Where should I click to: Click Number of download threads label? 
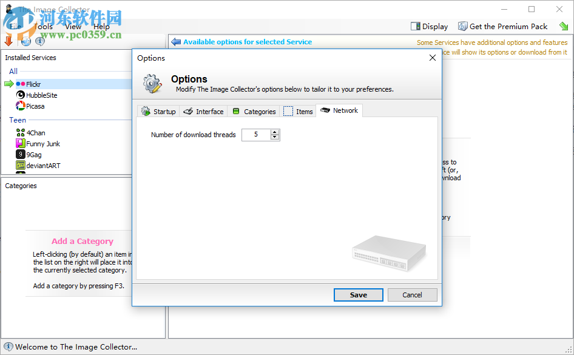click(194, 135)
